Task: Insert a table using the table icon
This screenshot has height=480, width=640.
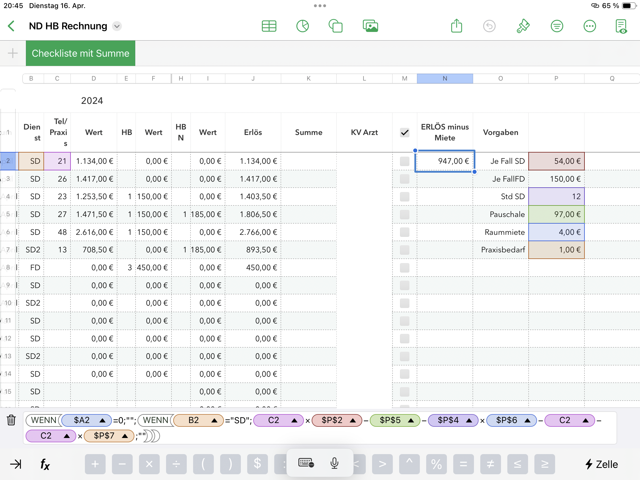Action: click(x=269, y=26)
